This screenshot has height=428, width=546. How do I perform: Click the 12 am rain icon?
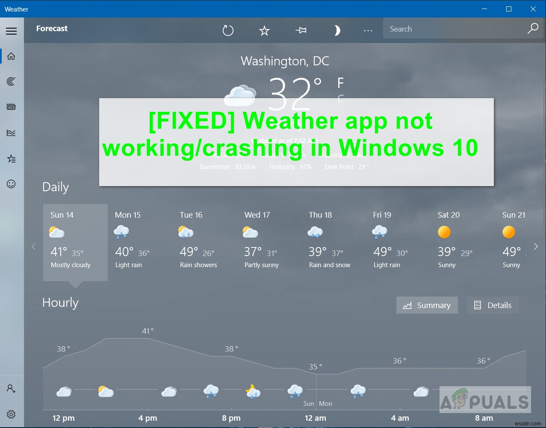pyautogui.click(x=295, y=391)
